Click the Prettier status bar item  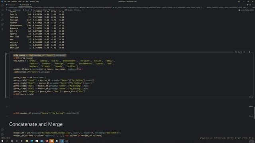pyautogui.click(x=245, y=138)
